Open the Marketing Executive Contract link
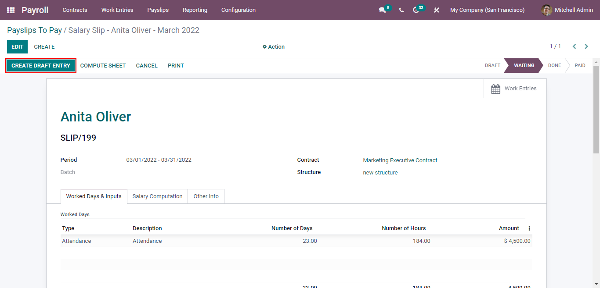Image resolution: width=600 pixels, height=288 pixels. click(400, 160)
